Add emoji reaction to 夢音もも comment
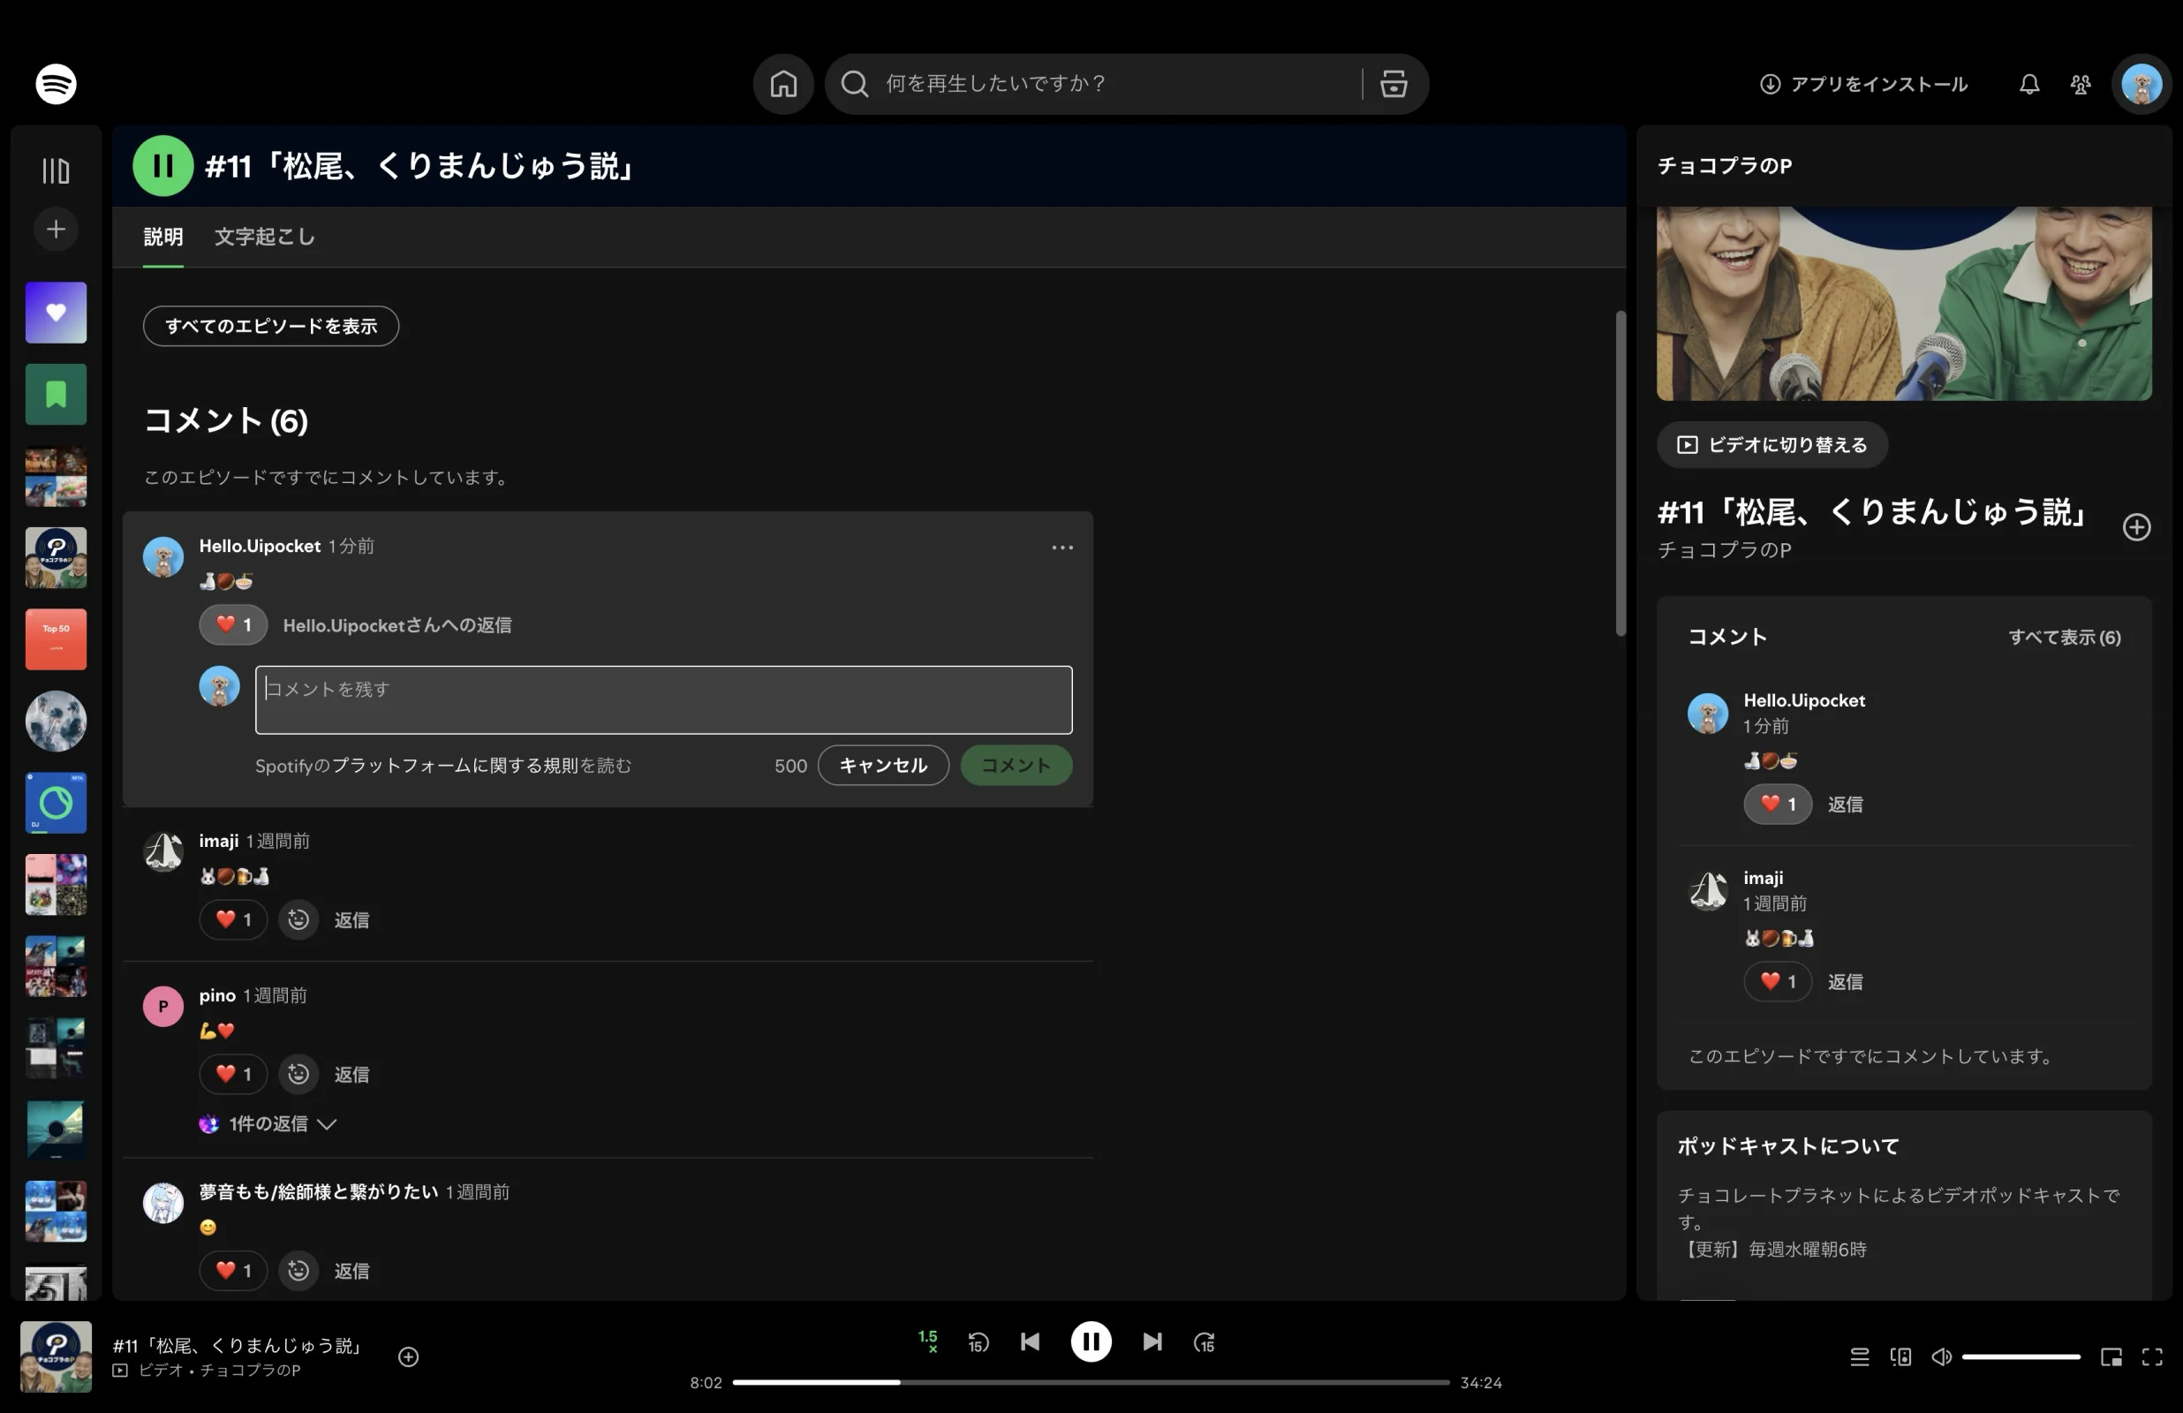Viewport: 2183px width, 1413px height. pos(298,1270)
